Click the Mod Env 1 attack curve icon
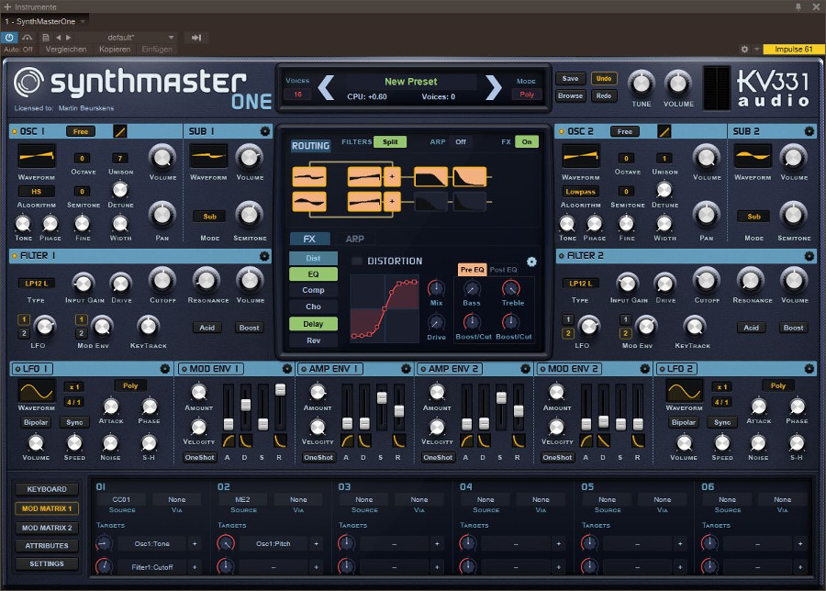This screenshot has width=826, height=591. (x=229, y=440)
